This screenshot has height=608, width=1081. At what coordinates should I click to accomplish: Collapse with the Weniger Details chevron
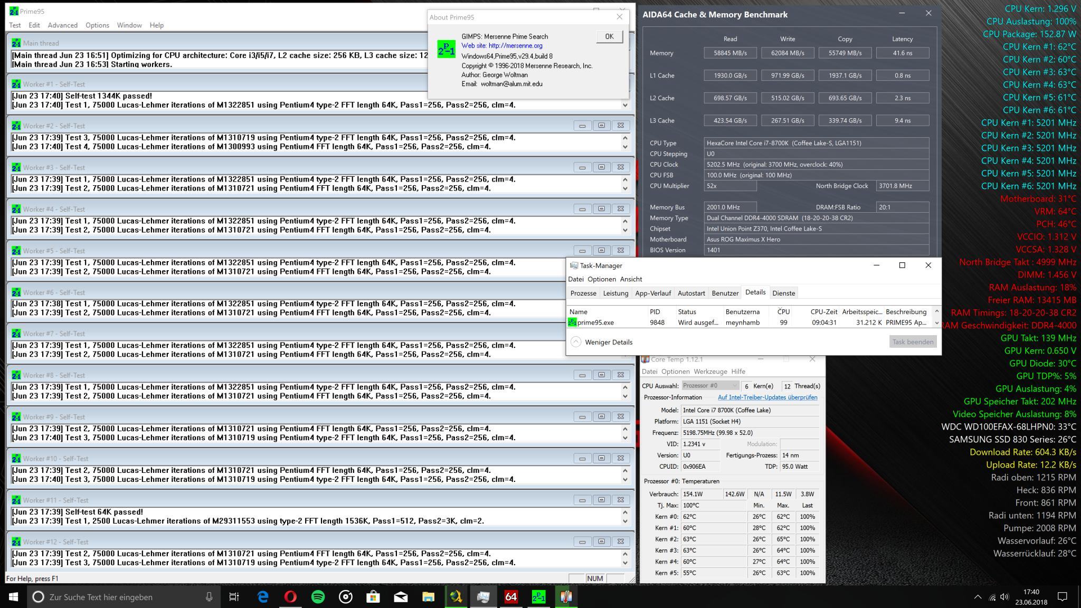576,342
